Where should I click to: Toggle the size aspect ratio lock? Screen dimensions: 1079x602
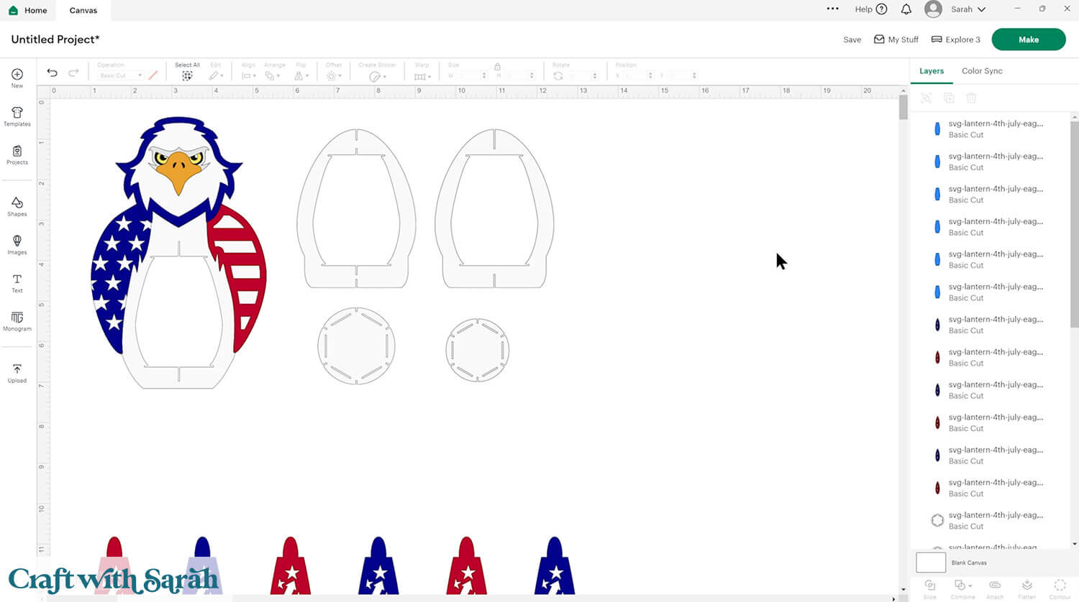497,66
